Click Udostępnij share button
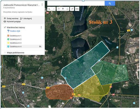Viewport: 140px width, 109px height. (x=26, y=18)
